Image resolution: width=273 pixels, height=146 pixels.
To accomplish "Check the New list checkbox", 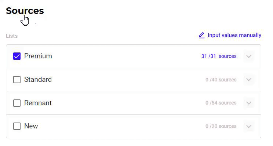I will click(17, 126).
